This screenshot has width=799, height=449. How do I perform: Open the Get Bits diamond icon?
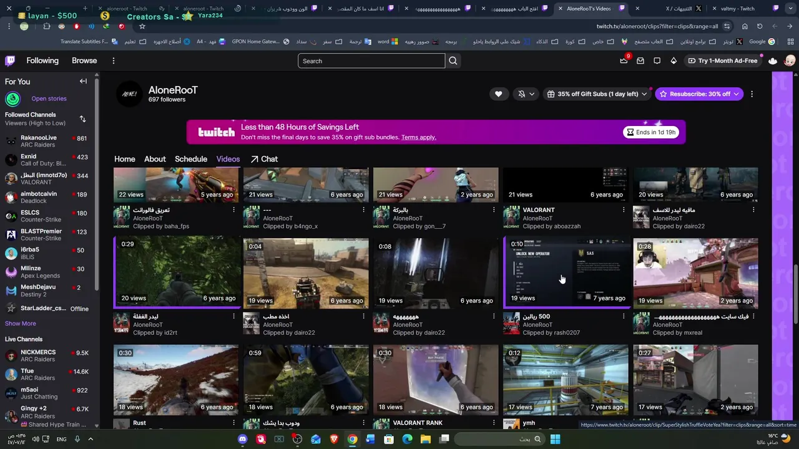(673, 60)
